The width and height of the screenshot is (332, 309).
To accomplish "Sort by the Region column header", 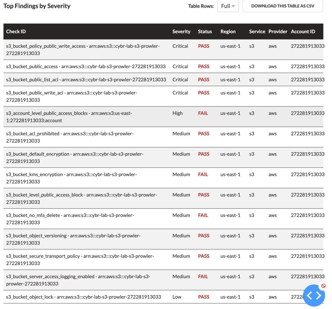I will coord(228,31).
